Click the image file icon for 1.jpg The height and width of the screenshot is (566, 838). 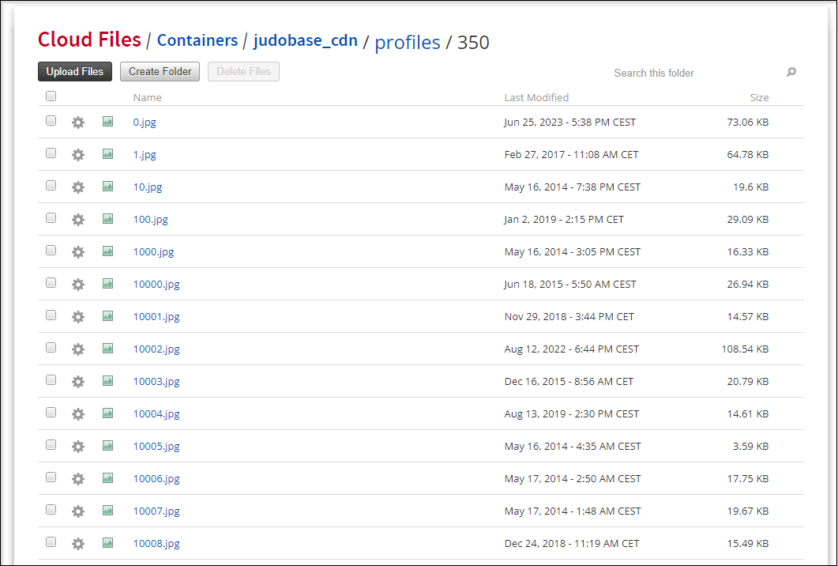click(x=107, y=154)
